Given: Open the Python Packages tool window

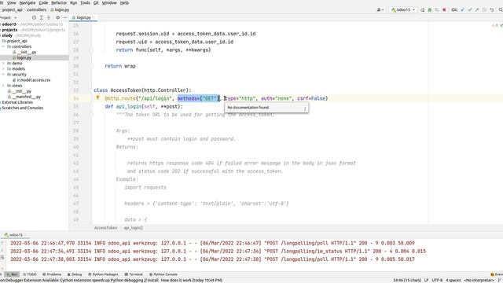Looking at the screenshot, I should tap(103, 274).
